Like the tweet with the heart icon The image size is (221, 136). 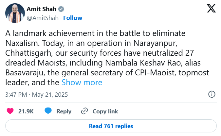click(10, 111)
